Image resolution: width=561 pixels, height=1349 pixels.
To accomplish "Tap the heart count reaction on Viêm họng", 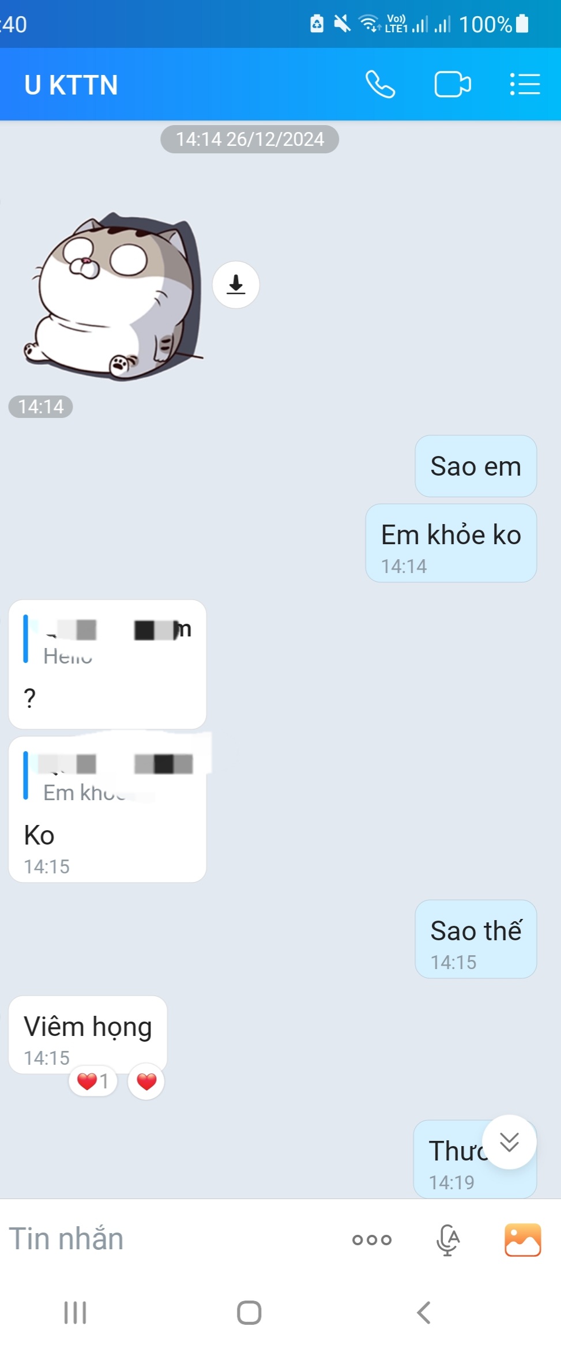I will point(93,1081).
